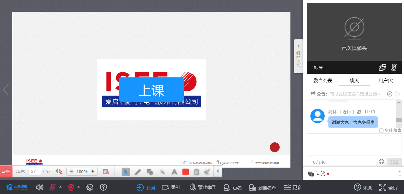This screenshot has height=194, width=404.
Task: Open the settings gear in bottom bar
Action: coord(90,187)
